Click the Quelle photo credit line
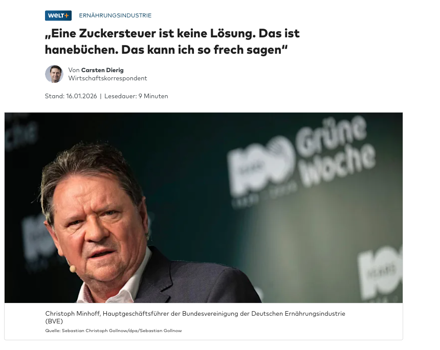 [x=114, y=331]
